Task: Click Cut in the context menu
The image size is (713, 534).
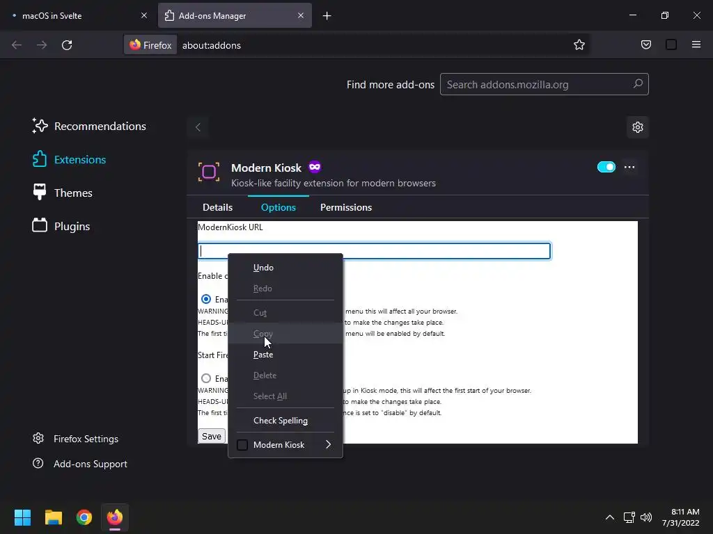Action: click(285, 313)
